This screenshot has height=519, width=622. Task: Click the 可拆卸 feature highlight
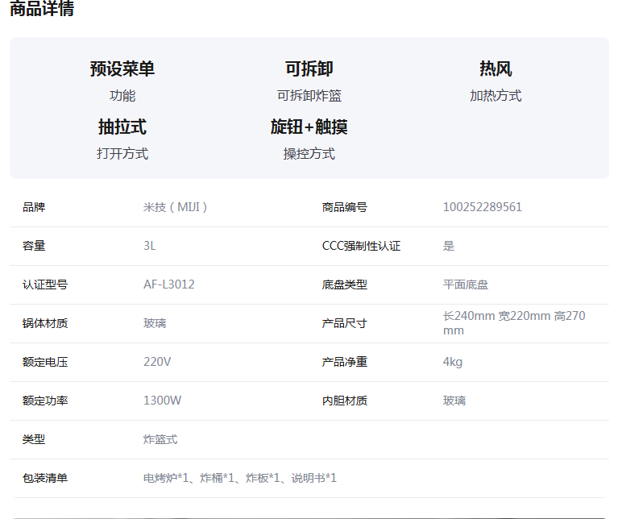pos(309,69)
